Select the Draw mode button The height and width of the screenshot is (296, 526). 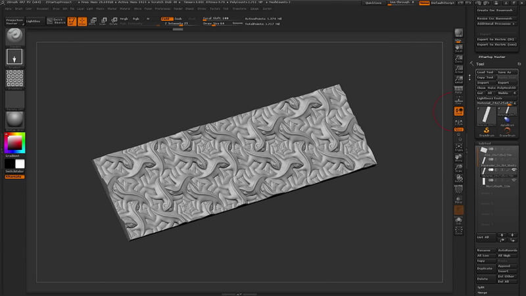click(82, 21)
